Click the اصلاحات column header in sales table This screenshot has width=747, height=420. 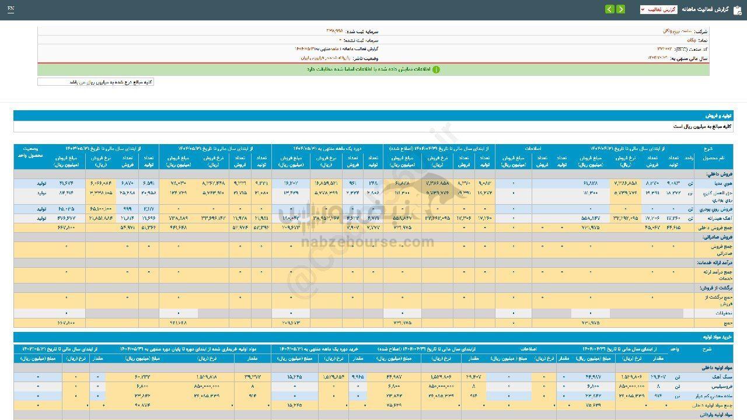534,149
